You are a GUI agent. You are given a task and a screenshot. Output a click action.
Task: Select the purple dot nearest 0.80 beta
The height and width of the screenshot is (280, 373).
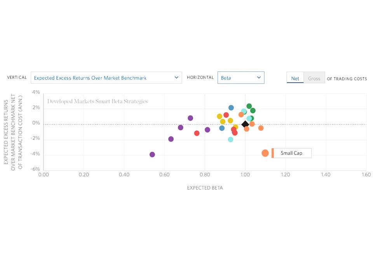coord(207,129)
